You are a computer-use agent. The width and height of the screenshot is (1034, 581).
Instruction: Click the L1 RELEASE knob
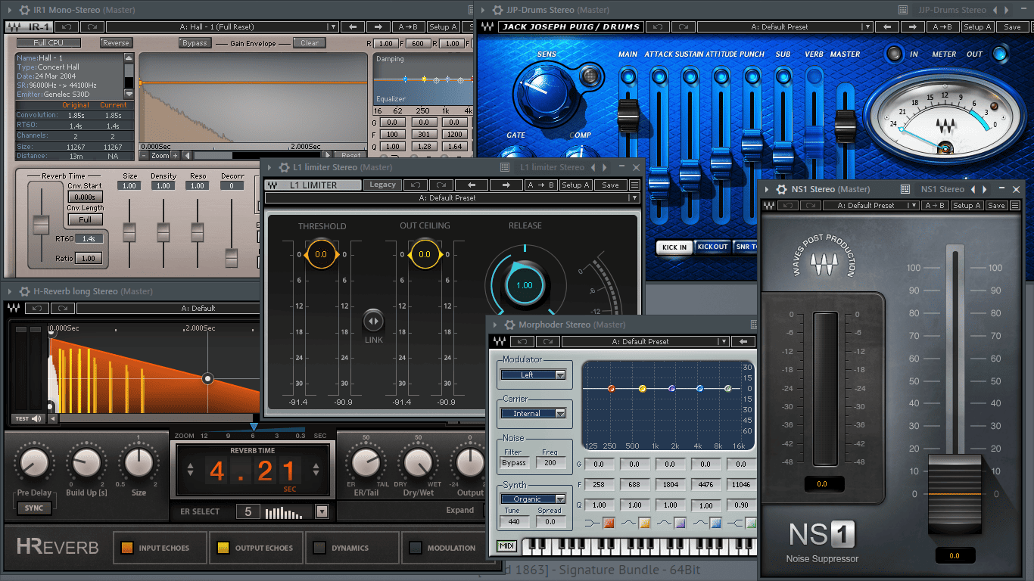(525, 285)
